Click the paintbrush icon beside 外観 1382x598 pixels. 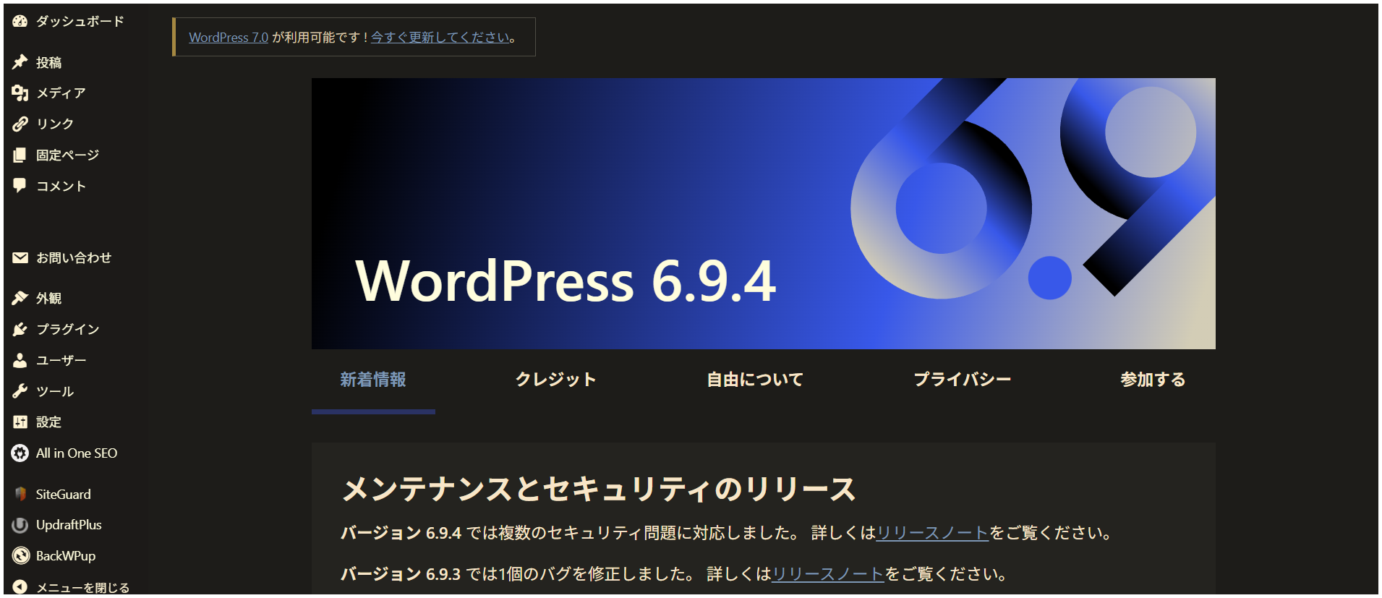coord(20,298)
